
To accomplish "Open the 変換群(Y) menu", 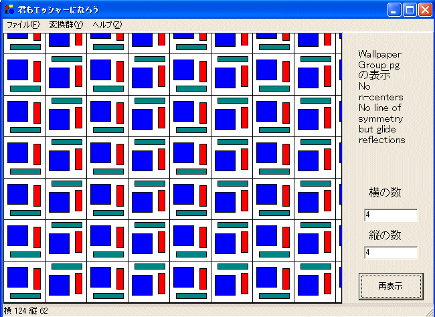I will pyautogui.click(x=66, y=25).
